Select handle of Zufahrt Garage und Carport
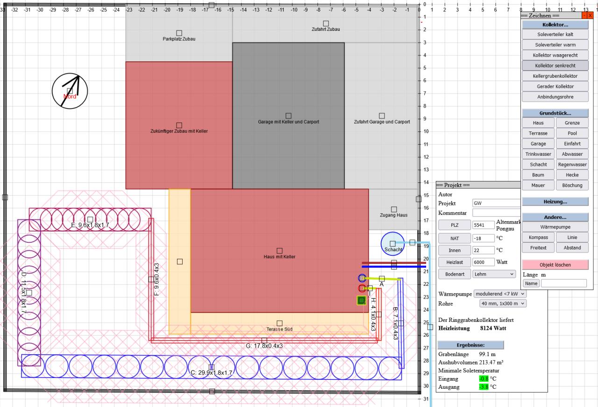The width and height of the screenshot is (598, 407). (x=382, y=116)
